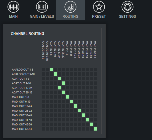Disable MADI IN 57-64 to MADI OUT 57-64
Screen dimensions: 152x140
96,129
